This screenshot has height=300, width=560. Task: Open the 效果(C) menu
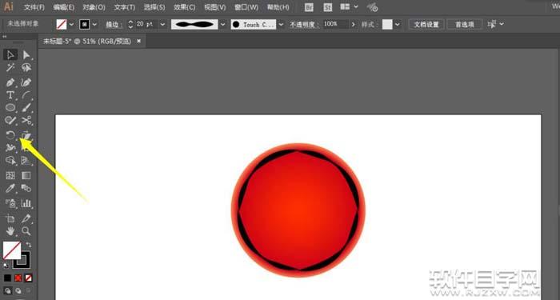coord(185,7)
